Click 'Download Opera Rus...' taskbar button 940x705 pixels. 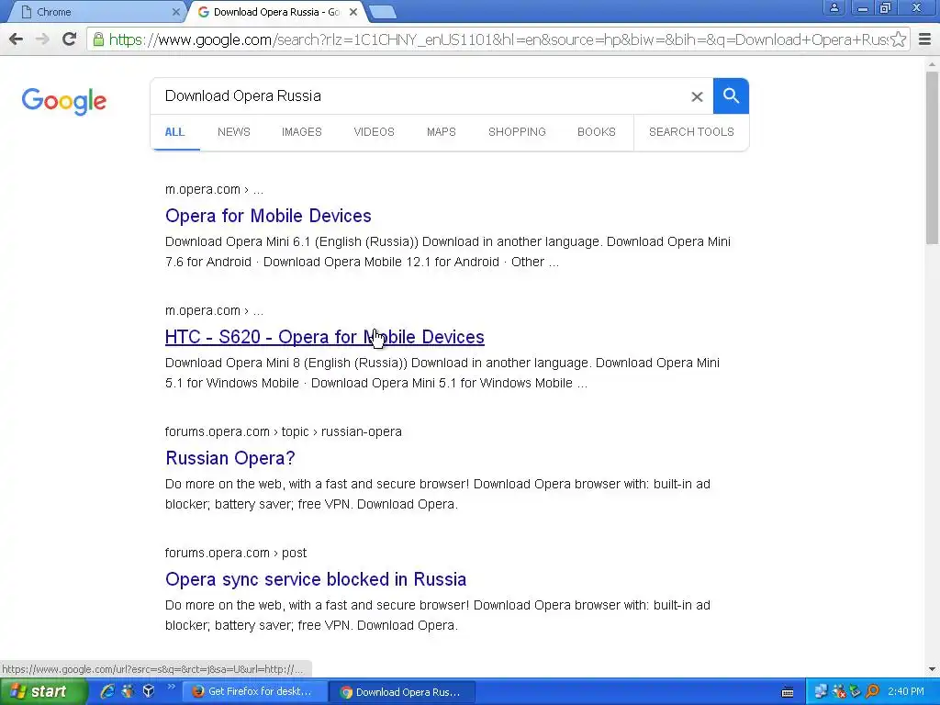point(402,692)
